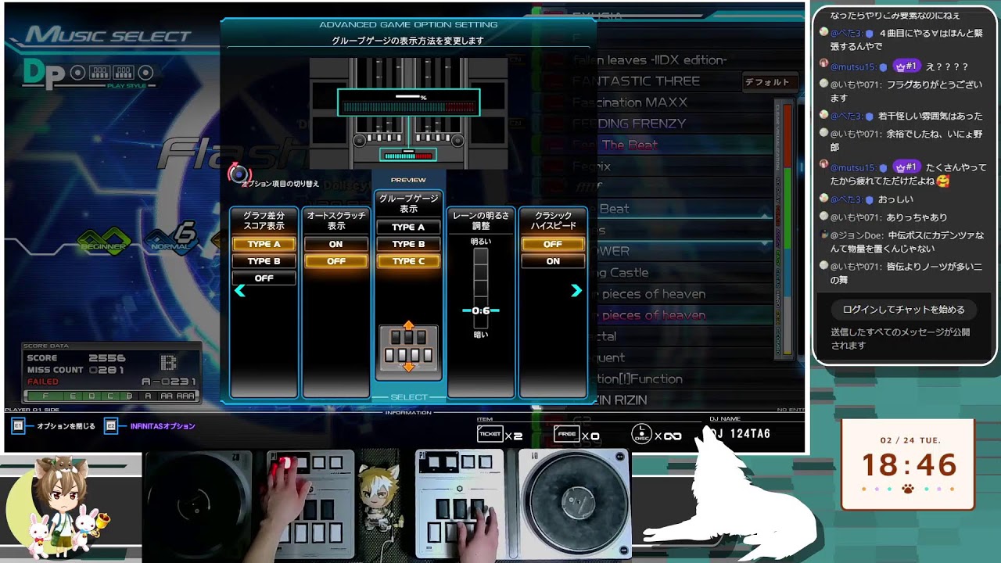The image size is (1001, 563).
Task: Click smiling hearts emoji in chat message
Action: (942, 181)
